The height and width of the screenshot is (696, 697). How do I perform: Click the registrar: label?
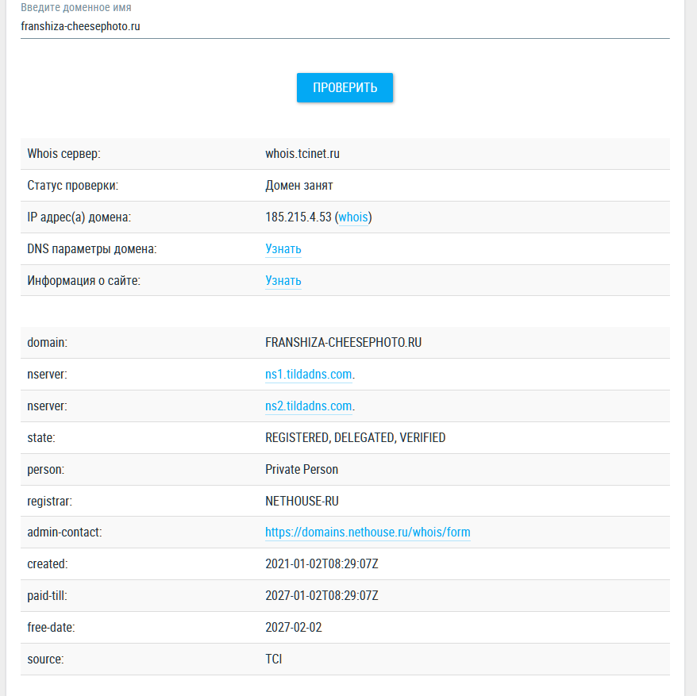coord(49,501)
